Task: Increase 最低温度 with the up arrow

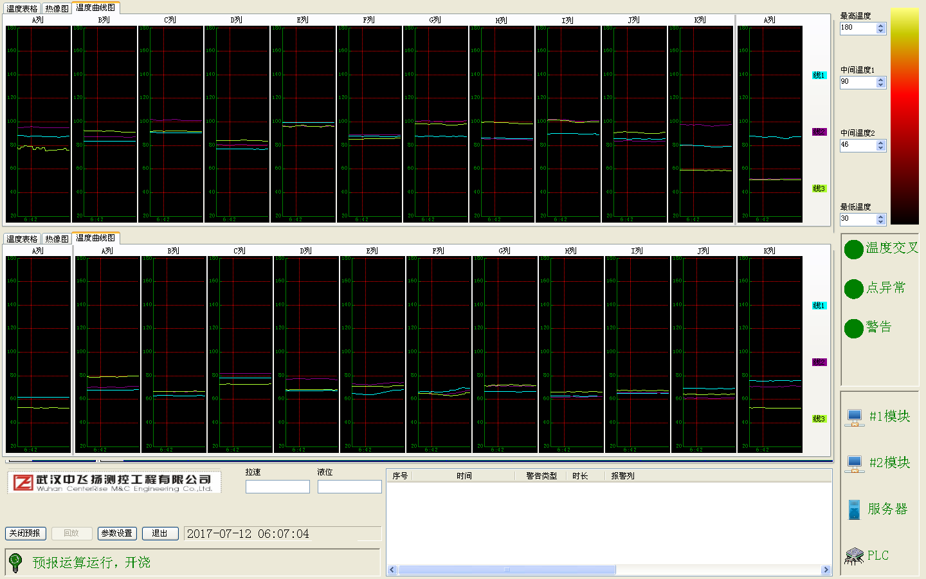Action: (x=881, y=217)
